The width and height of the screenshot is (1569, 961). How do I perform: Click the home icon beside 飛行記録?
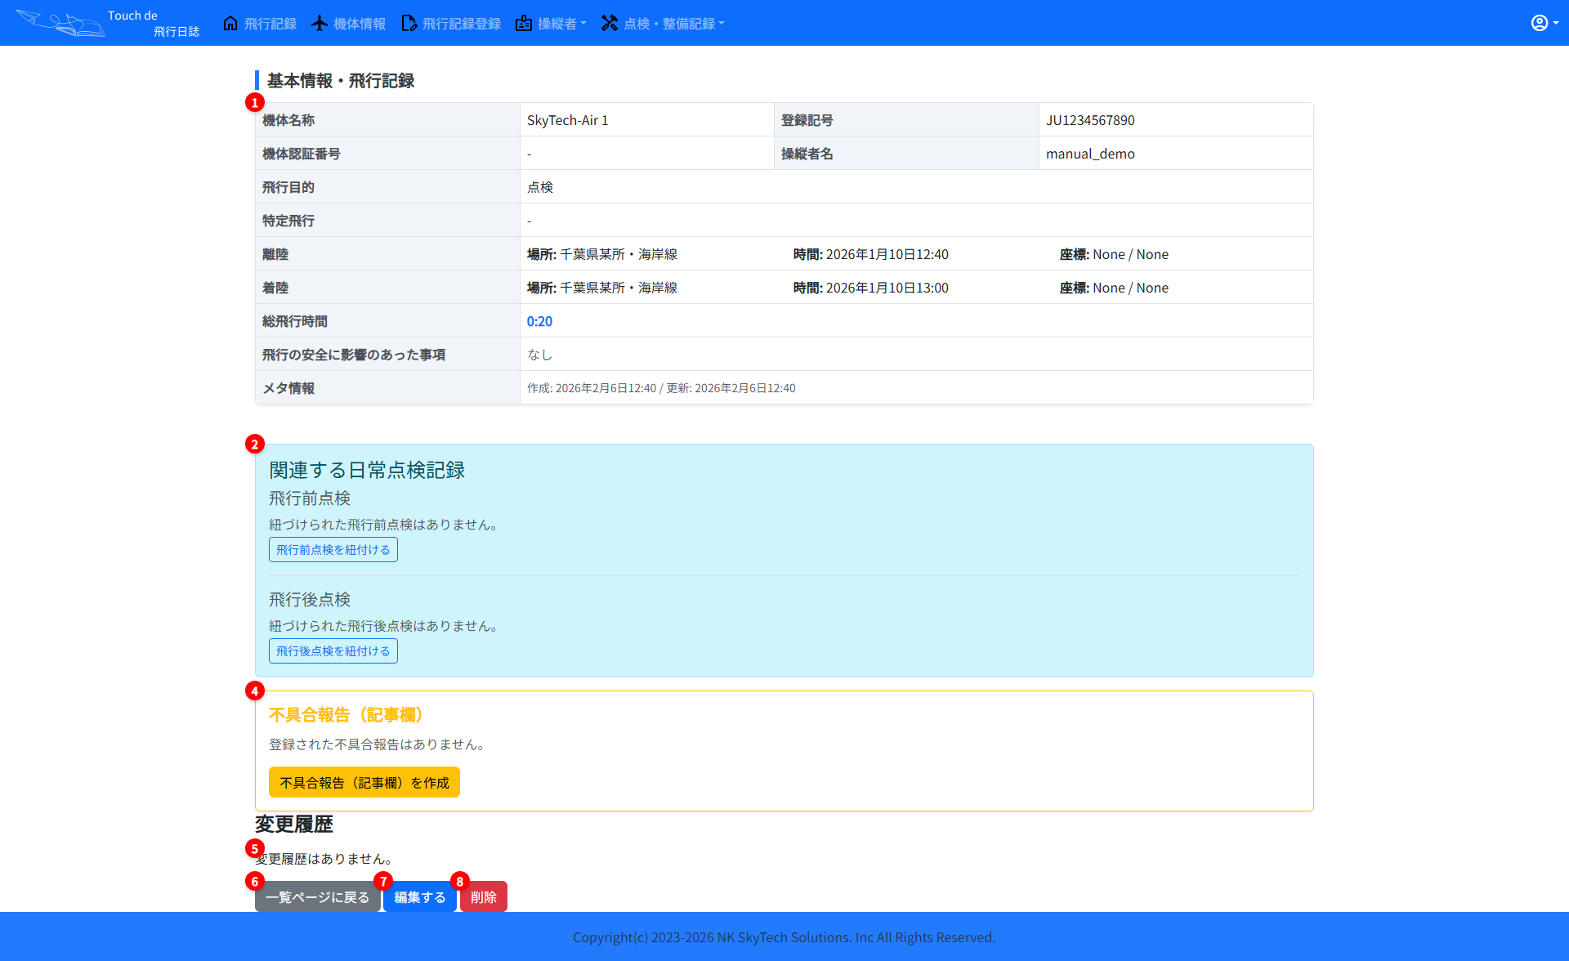click(x=230, y=23)
